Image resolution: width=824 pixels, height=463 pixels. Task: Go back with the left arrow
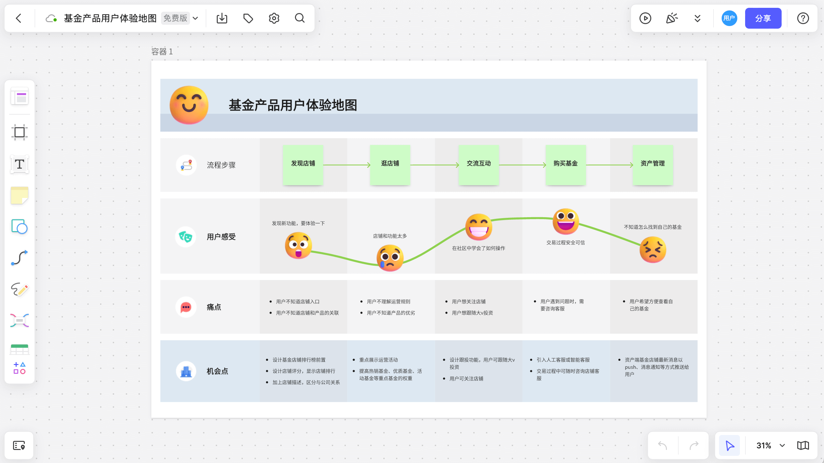click(19, 18)
